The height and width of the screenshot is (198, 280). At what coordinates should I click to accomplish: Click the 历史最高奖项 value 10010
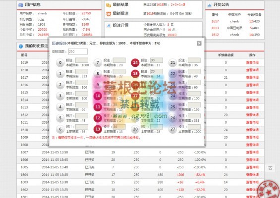(x=172, y=35)
